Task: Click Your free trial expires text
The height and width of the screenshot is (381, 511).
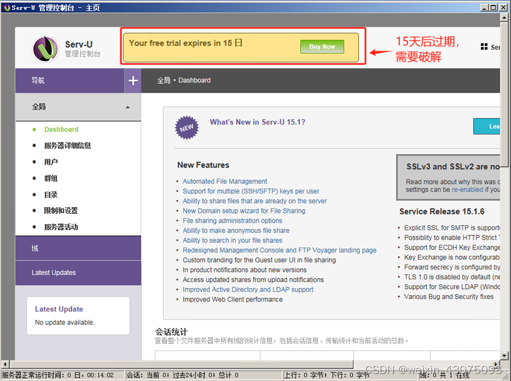Action: [x=185, y=43]
